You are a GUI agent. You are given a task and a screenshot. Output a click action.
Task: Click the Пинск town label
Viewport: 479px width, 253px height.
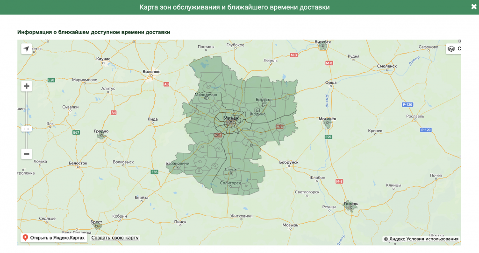[180, 222]
